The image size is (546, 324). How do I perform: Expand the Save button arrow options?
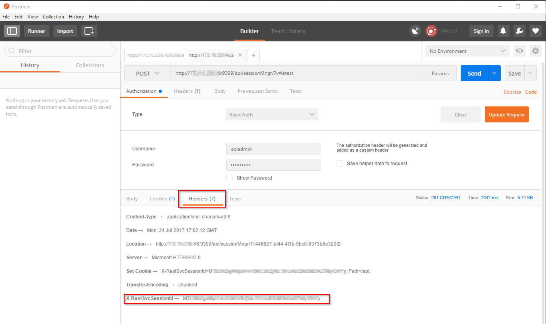[530, 73]
